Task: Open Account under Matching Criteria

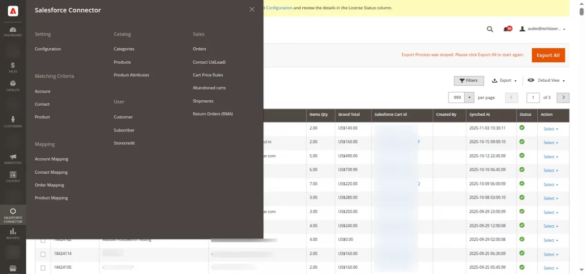Action: [42, 91]
